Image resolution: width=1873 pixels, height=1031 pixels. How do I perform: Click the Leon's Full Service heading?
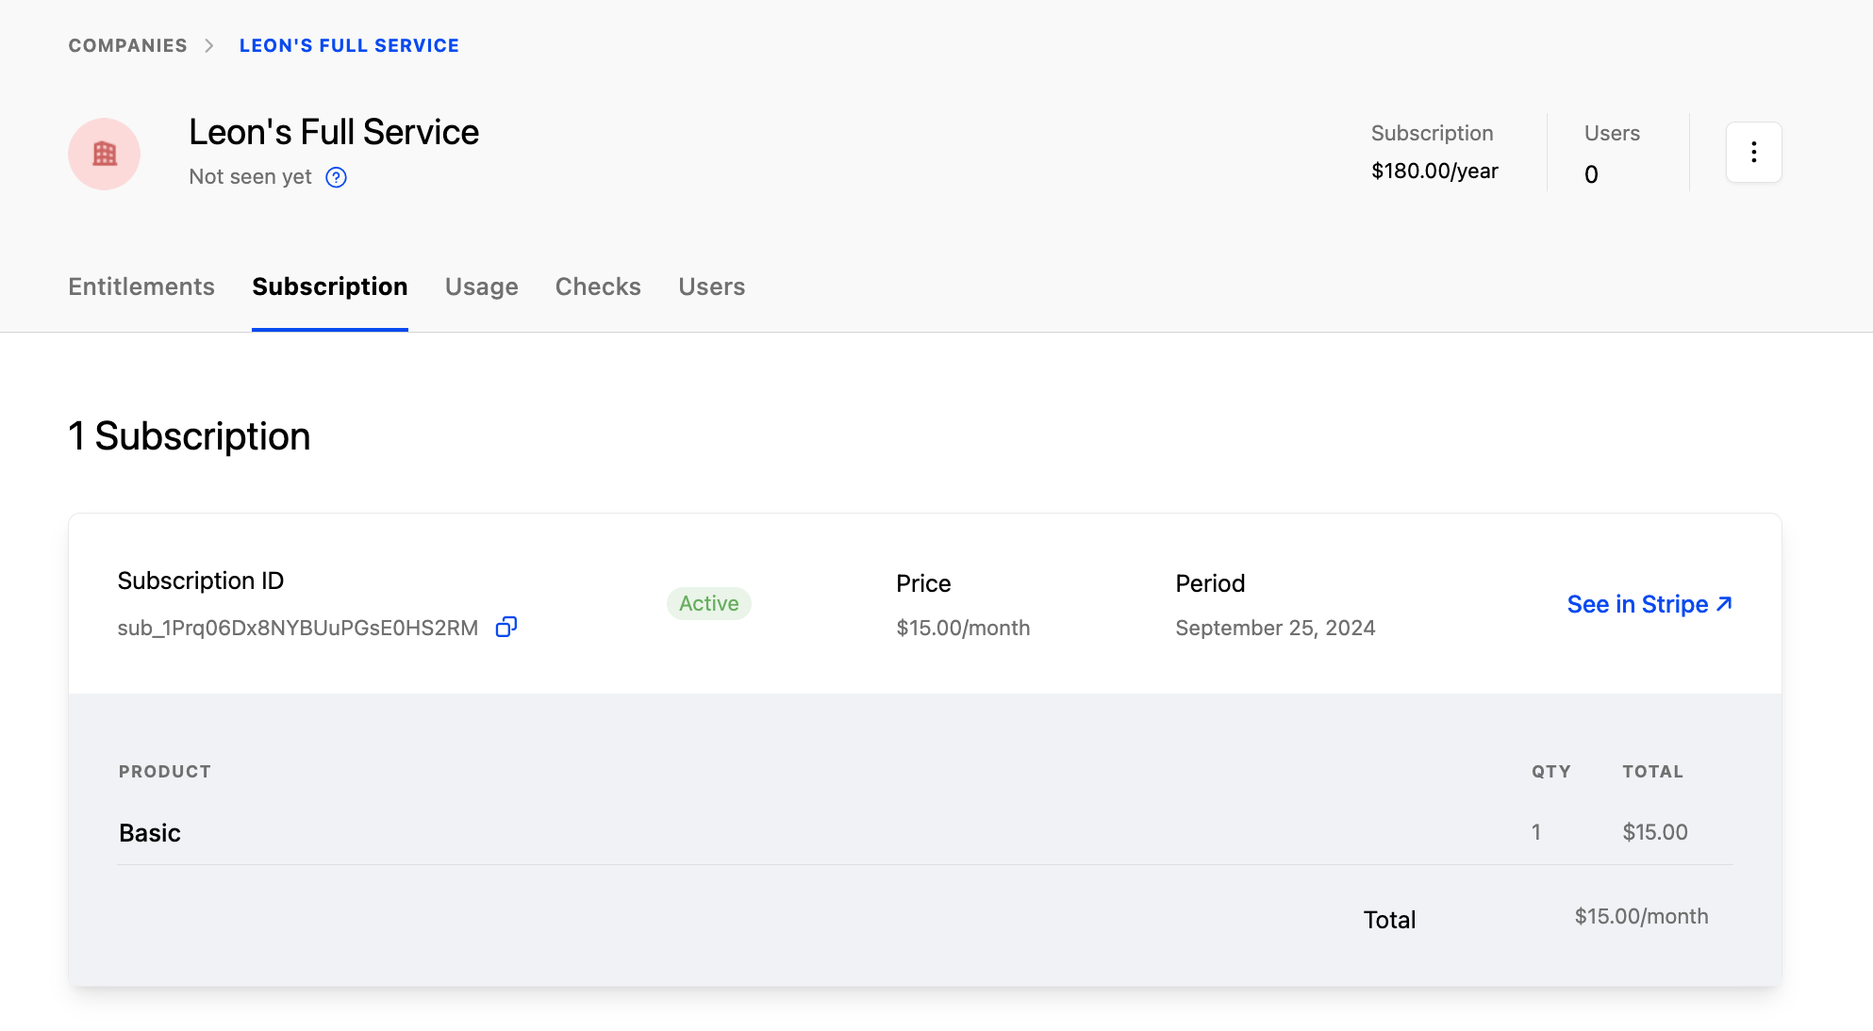(x=333, y=132)
